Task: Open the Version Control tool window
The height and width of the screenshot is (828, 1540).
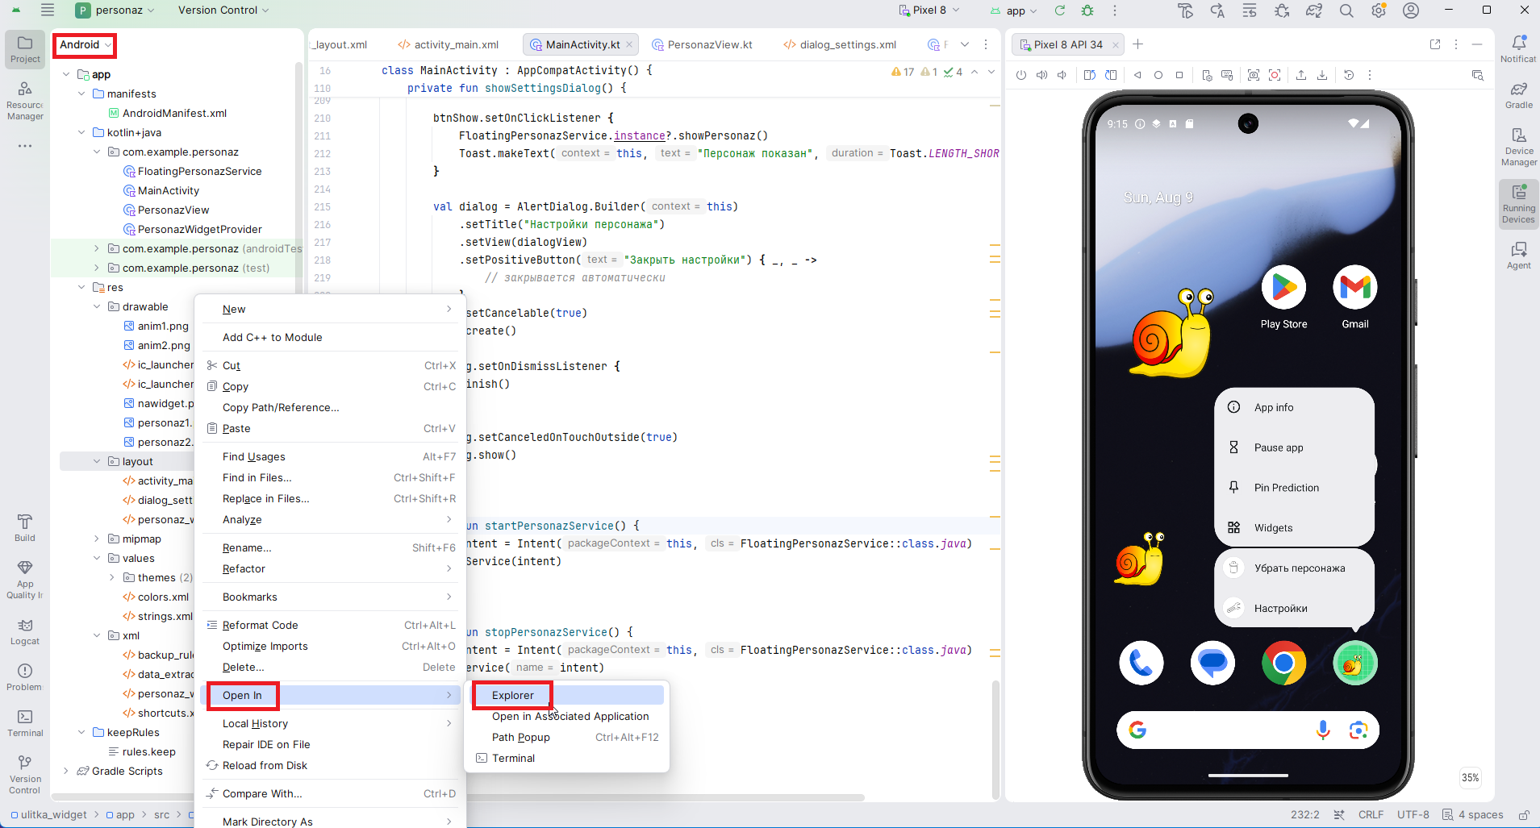Action: [x=25, y=774]
